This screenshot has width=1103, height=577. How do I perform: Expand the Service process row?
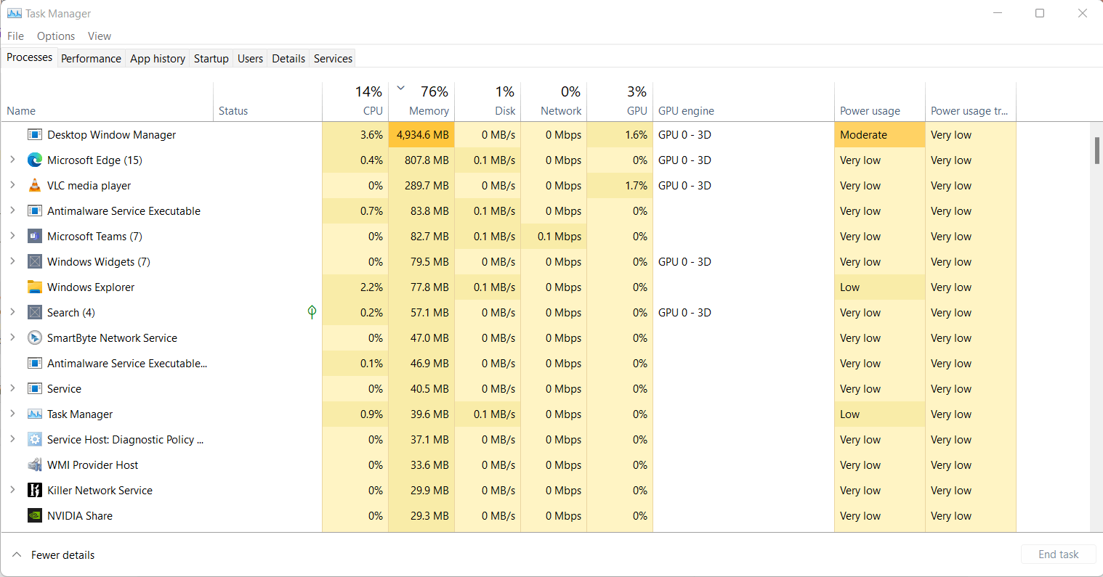click(x=12, y=388)
